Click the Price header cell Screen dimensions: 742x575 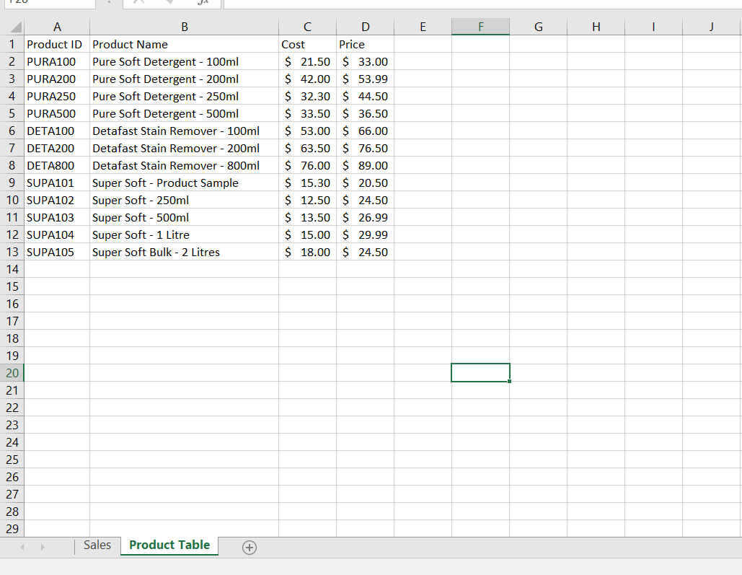click(365, 44)
